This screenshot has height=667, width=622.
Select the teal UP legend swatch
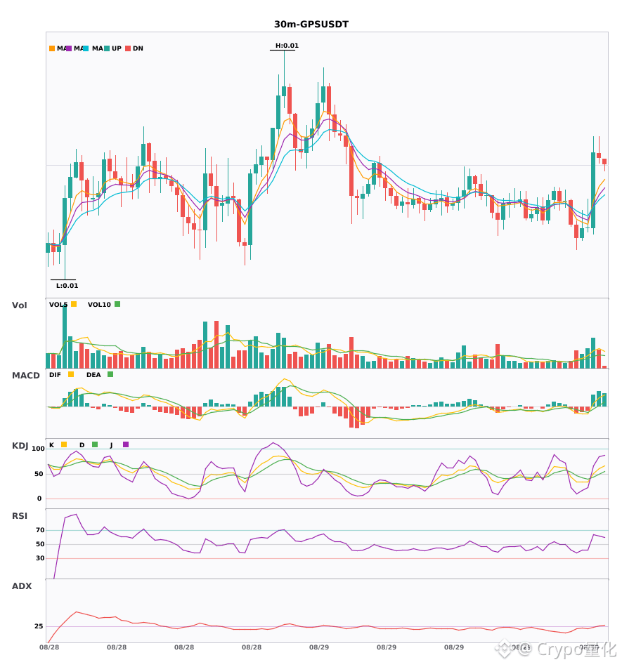point(107,48)
